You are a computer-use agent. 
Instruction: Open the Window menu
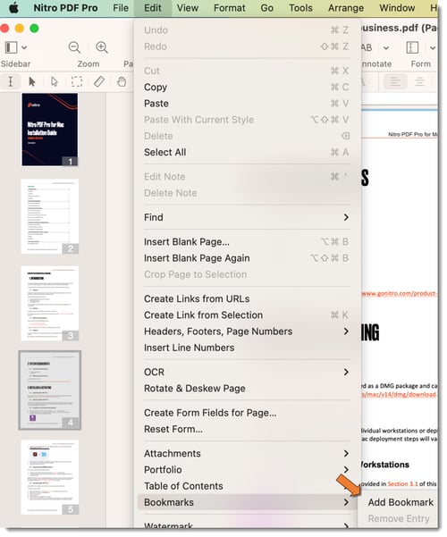(397, 8)
